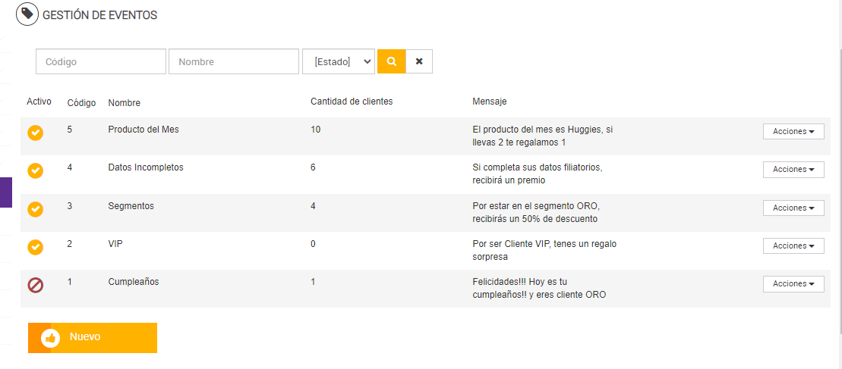Click the orange search magnifier button

pyautogui.click(x=392, y=61)
